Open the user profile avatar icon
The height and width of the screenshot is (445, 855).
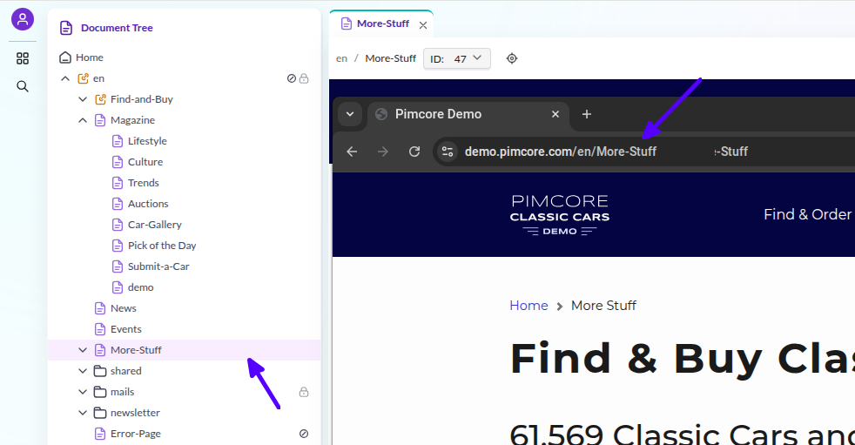(x=23, y=20)
